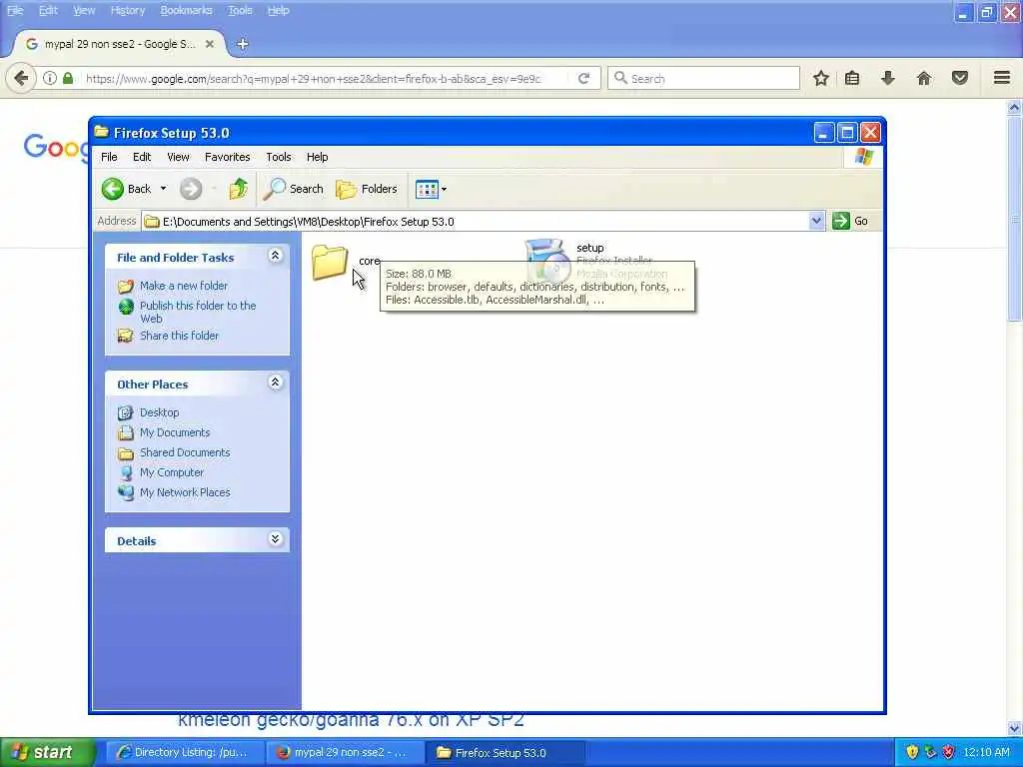Viewport: 1023px width, 767px height.
Task: Click the My Computer icon in sidebar
Action: point(126,472)
